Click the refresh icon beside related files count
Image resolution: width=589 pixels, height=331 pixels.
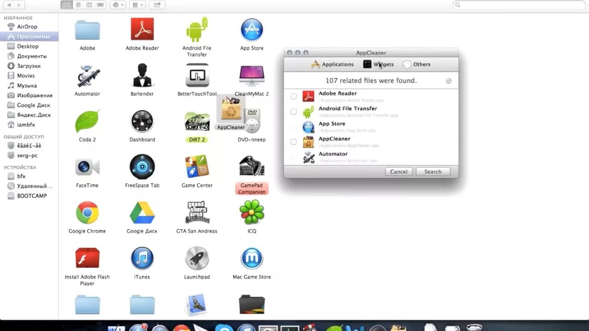pyautogui.click(x=449, y=81)
